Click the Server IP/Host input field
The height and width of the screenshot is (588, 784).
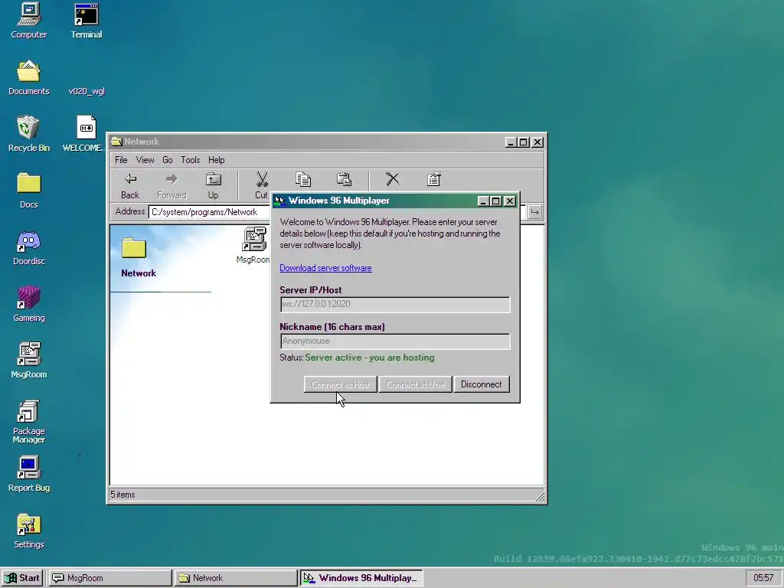[395, 304]
